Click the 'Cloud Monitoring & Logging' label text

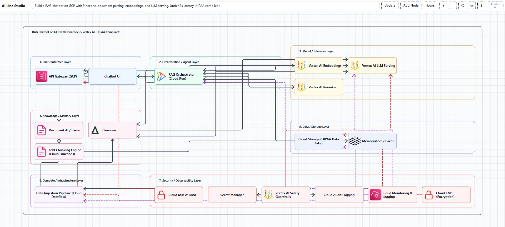397,195
